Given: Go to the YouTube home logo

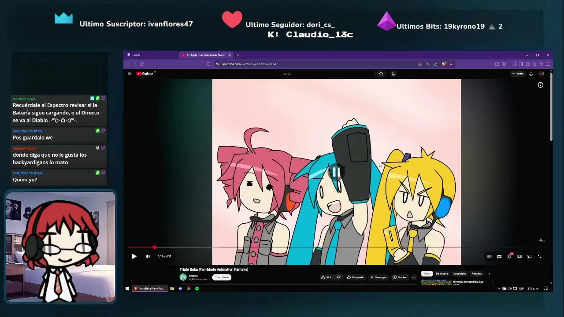Looking at the screenshot, I should 145,74.
